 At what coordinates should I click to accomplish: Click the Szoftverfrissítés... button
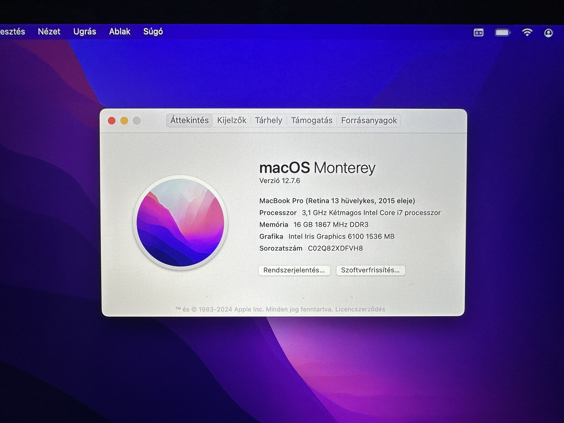coord(370,270)
